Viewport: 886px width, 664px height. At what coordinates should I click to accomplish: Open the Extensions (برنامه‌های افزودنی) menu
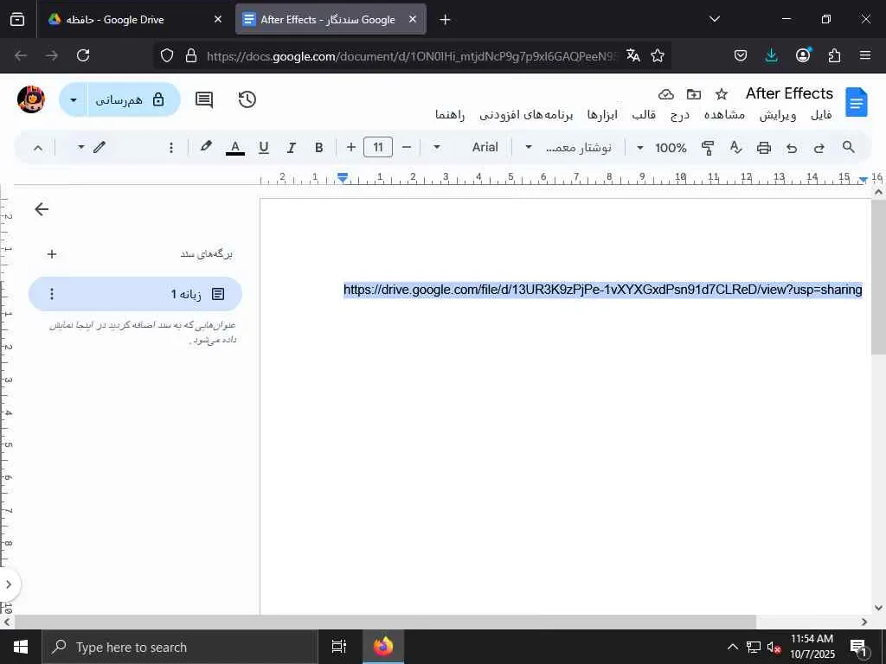(x=526, y=115)
